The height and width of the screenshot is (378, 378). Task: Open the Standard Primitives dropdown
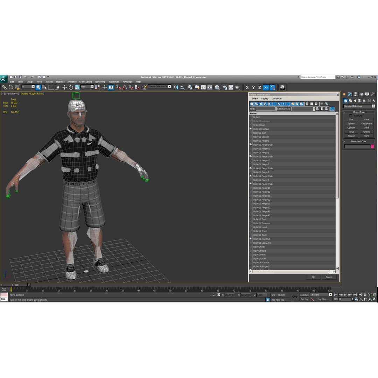[x=359, y=106]
